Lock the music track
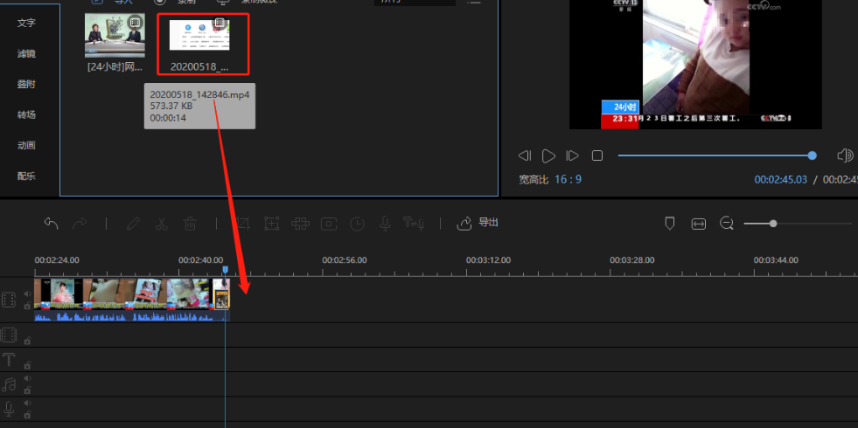858x428 pixels. coord(27,390)
